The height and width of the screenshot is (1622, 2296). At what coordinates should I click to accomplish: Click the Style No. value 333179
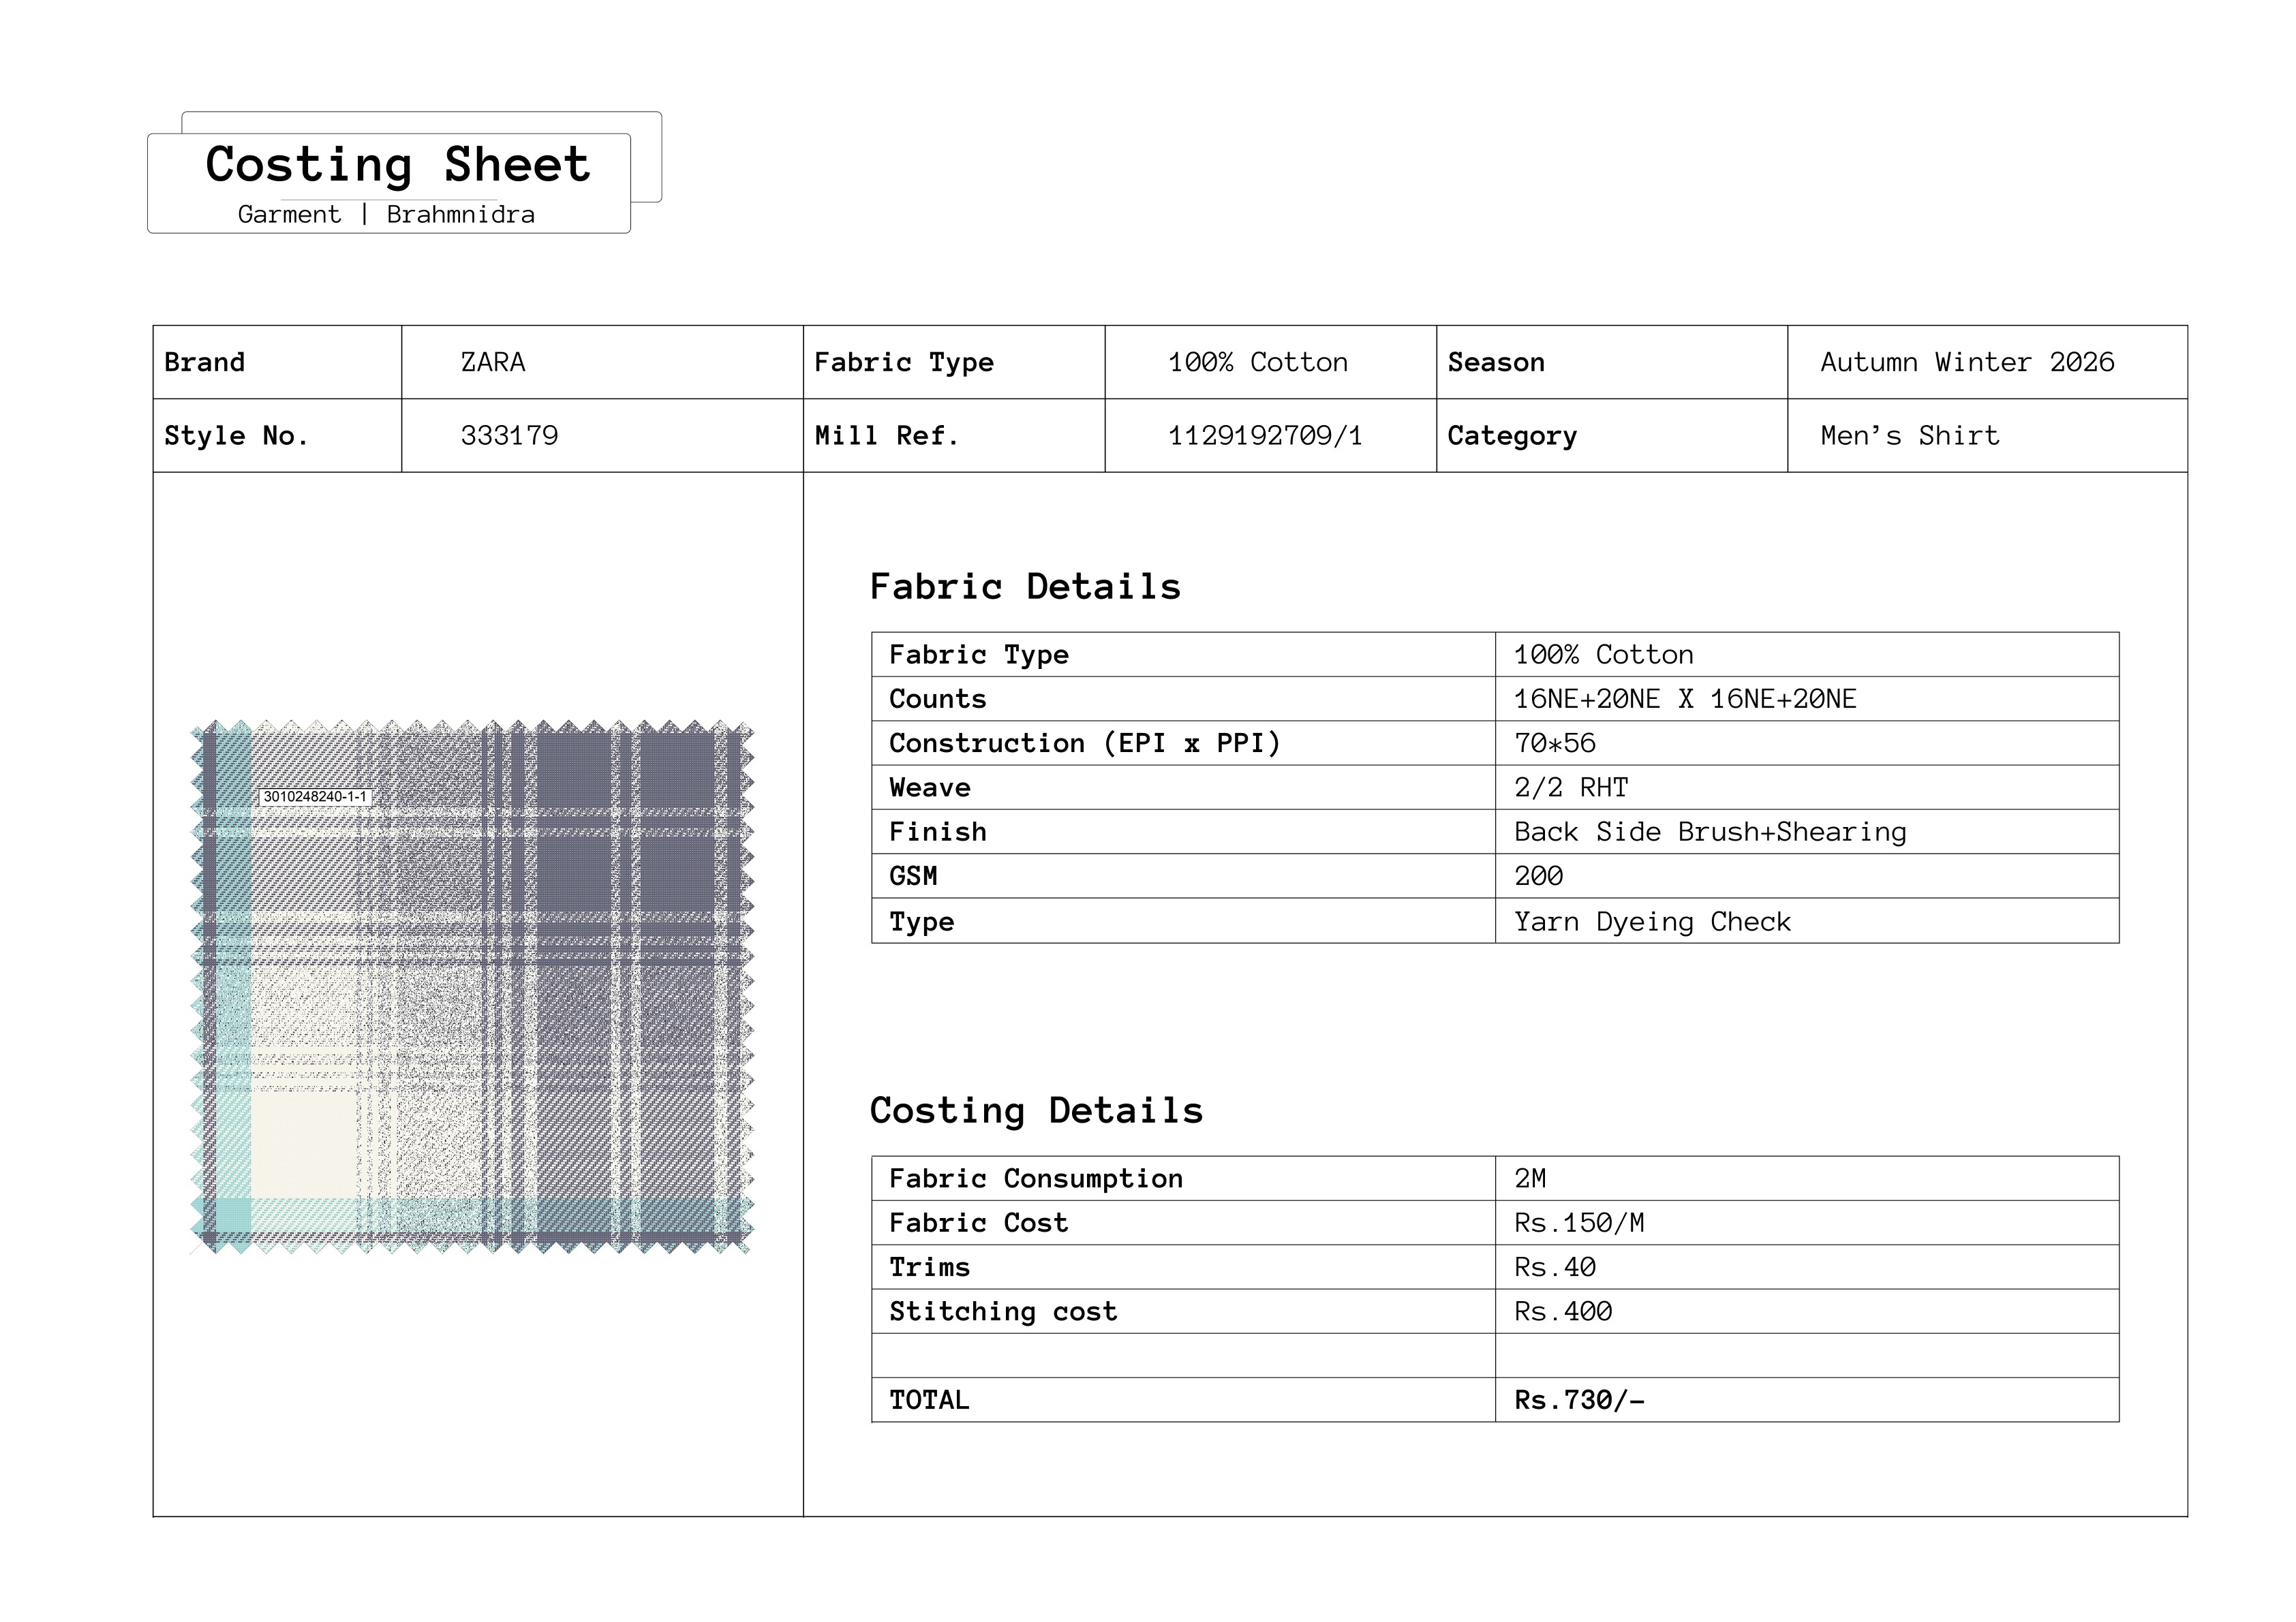pyautogui.click(x=509, y=436)
